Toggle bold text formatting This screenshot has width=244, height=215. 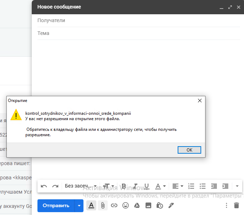(124, 186)
